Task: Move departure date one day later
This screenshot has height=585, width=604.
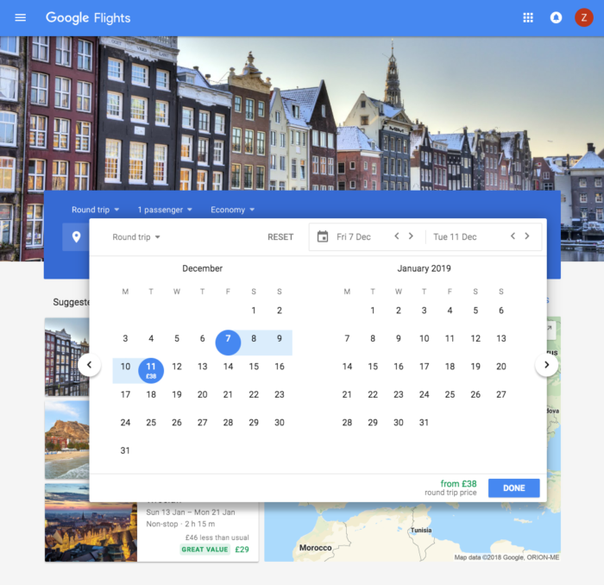Action: [x=412, y=236]
